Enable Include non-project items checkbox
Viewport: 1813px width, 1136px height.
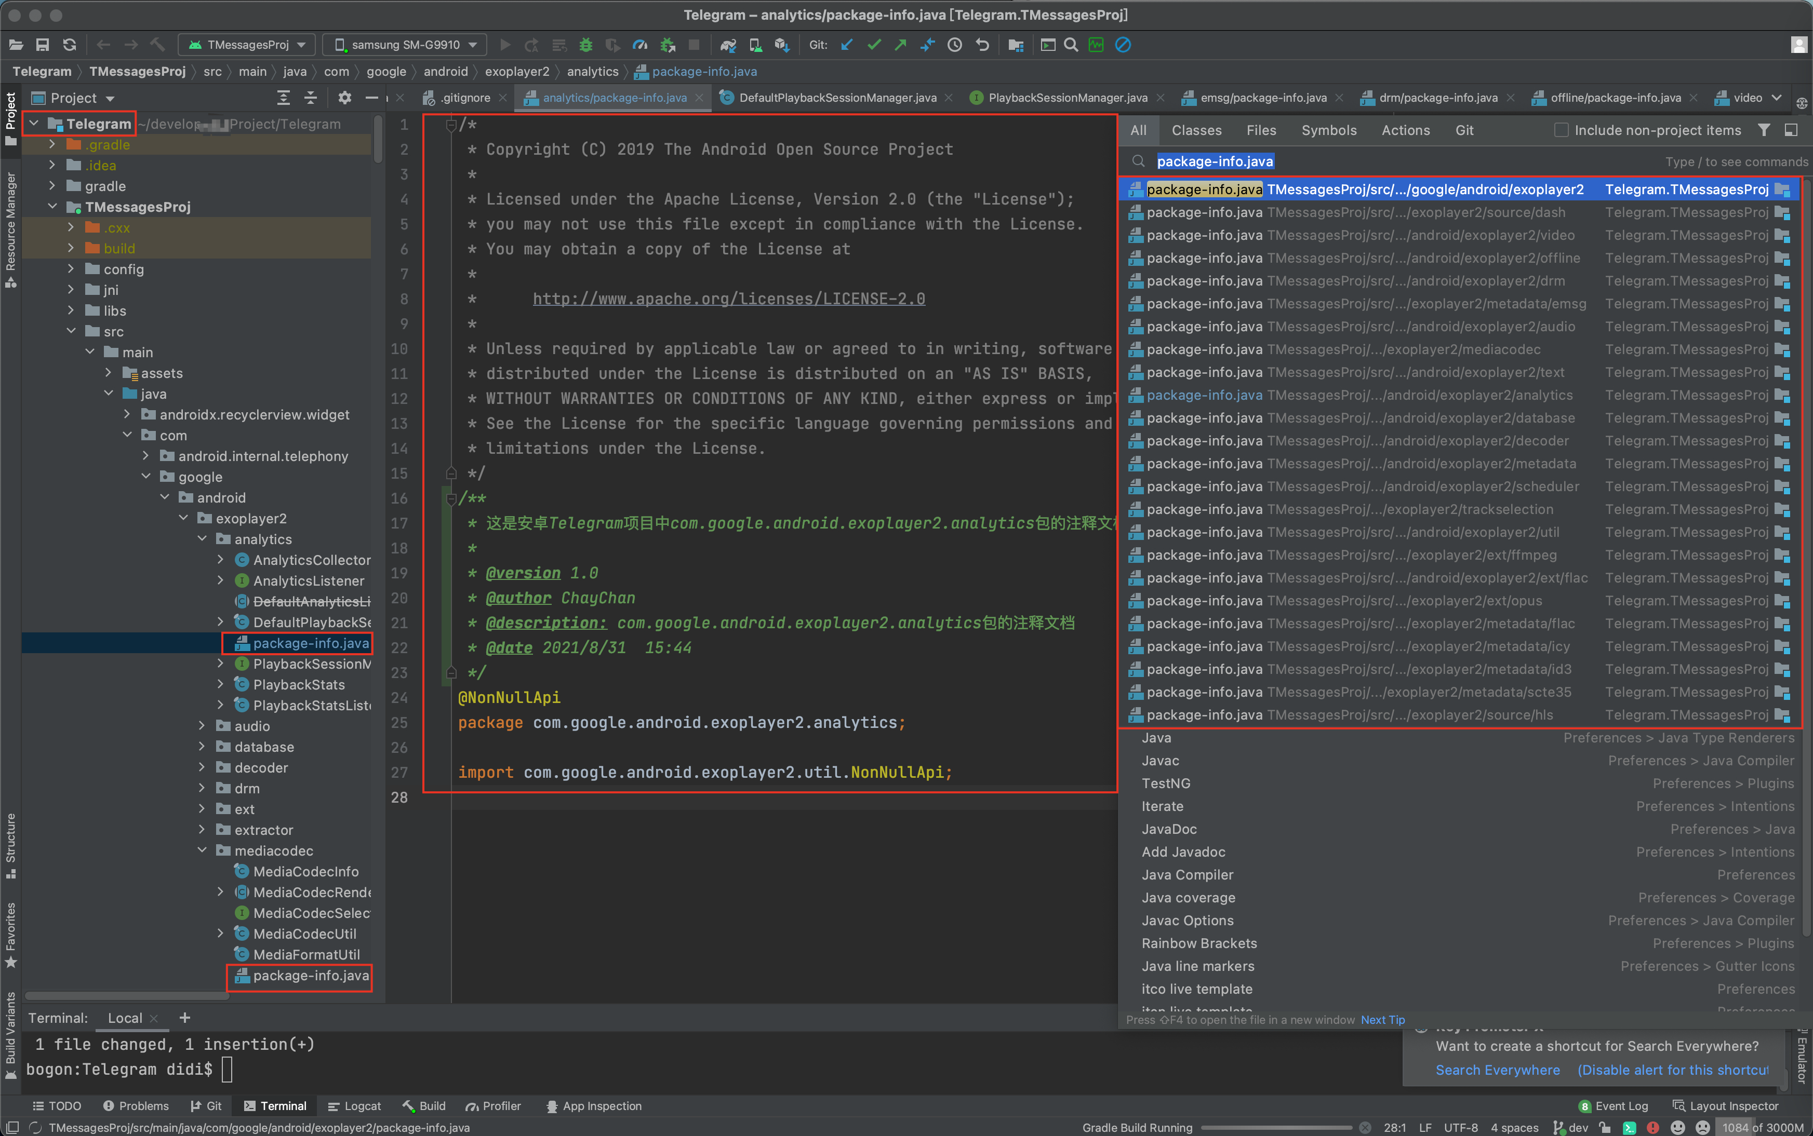tap(1561, 130)
